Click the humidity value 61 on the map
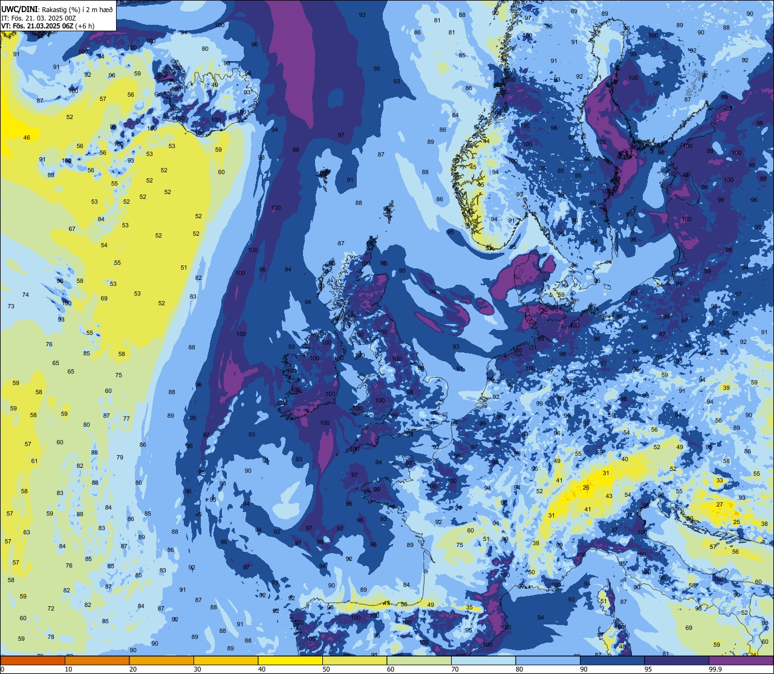774x674 pixels. click(x=34, y=461)
